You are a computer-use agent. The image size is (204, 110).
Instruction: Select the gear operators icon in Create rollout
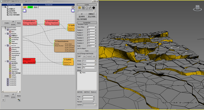87,8
